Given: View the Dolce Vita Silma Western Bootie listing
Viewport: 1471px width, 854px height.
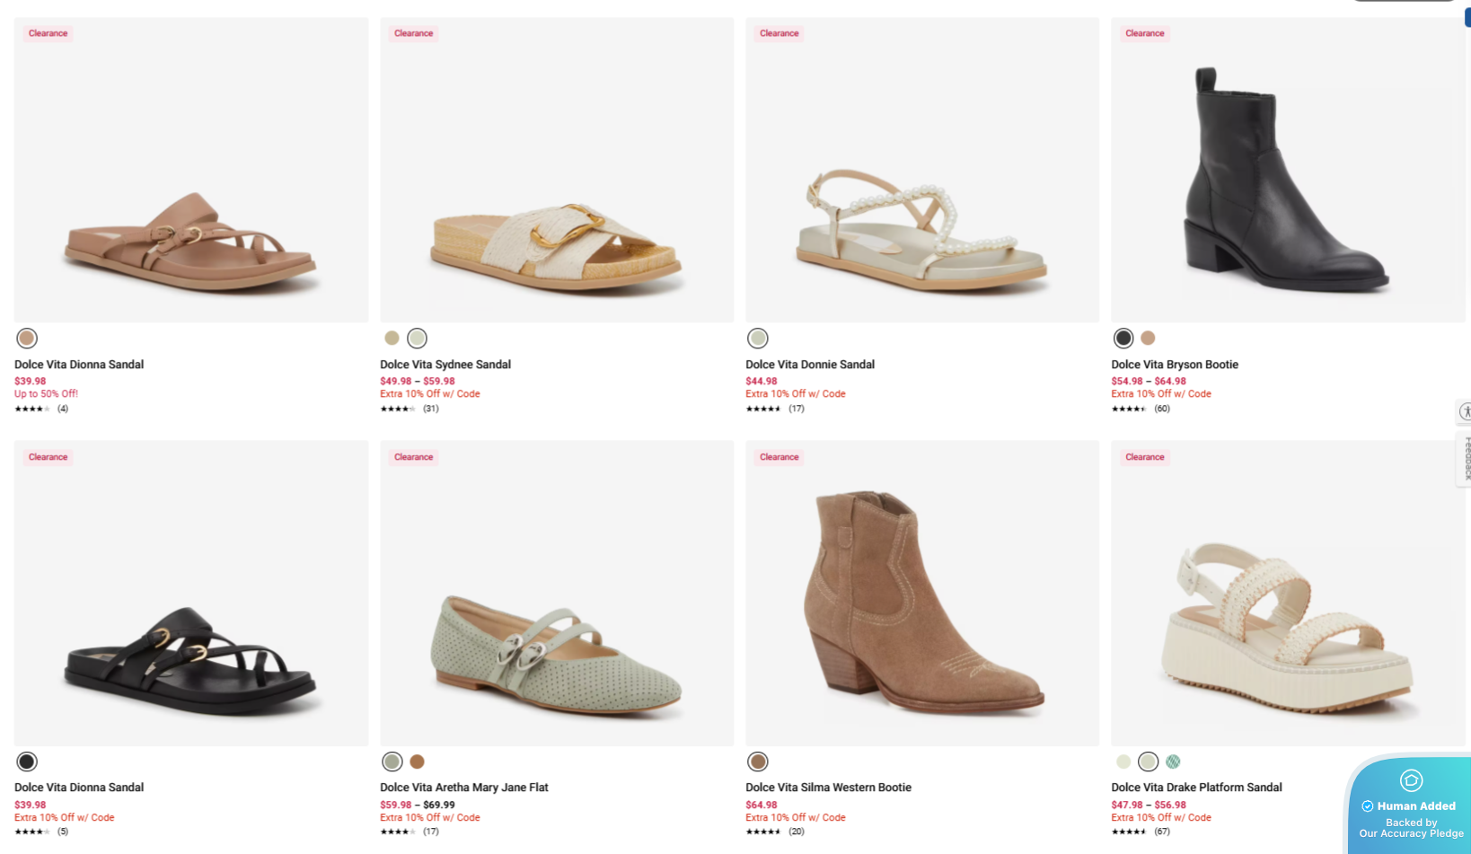Looking at the screenshot, I should pyautogui.click(x=828, y=787).
